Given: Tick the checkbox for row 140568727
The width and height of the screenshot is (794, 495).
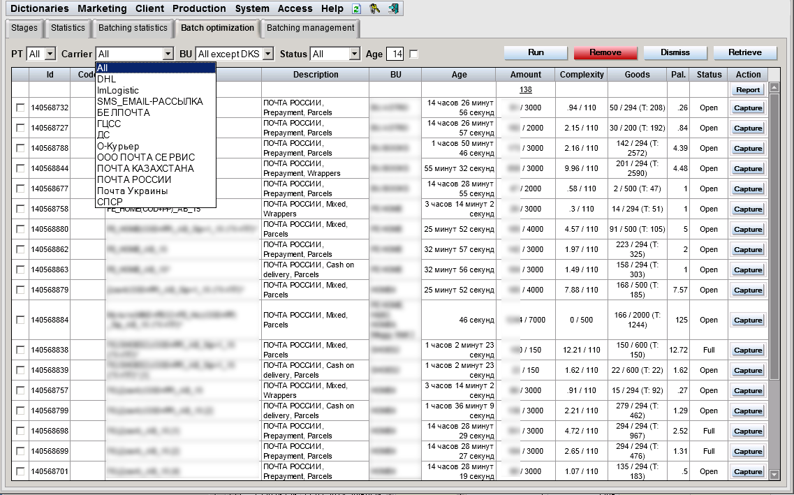Looking at the screenshot, I should pyautogui.click(x=20, y=128).
